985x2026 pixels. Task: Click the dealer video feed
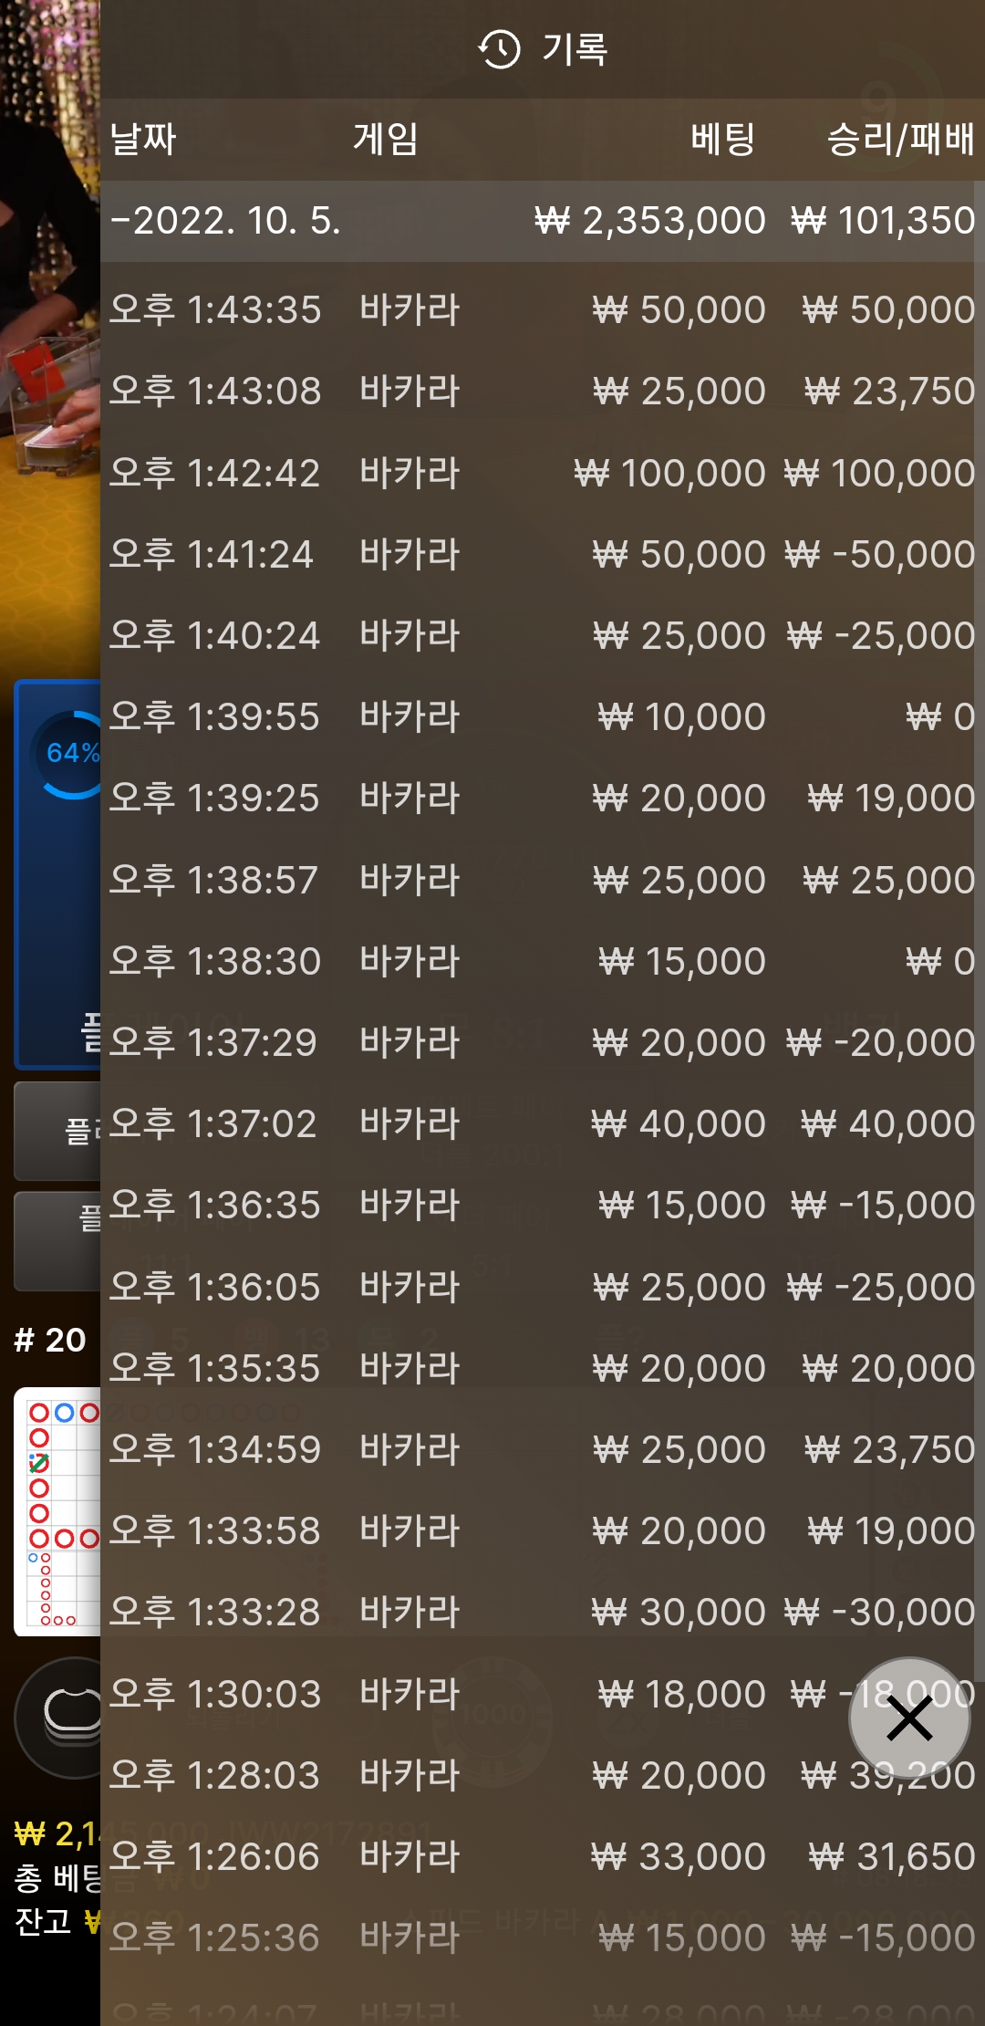tap(50, 338)
